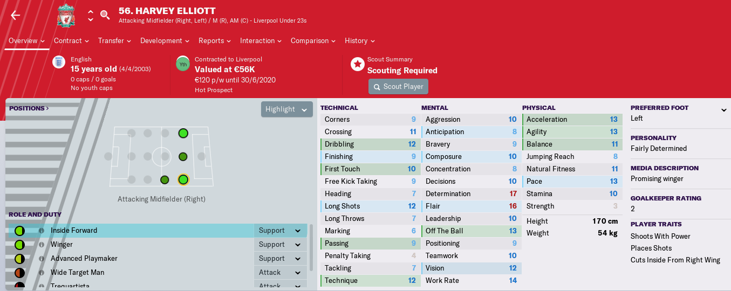Open Inside Forward Support duty dropdown
This screenshot has height=291, width=731.
[x=280, y=231]
